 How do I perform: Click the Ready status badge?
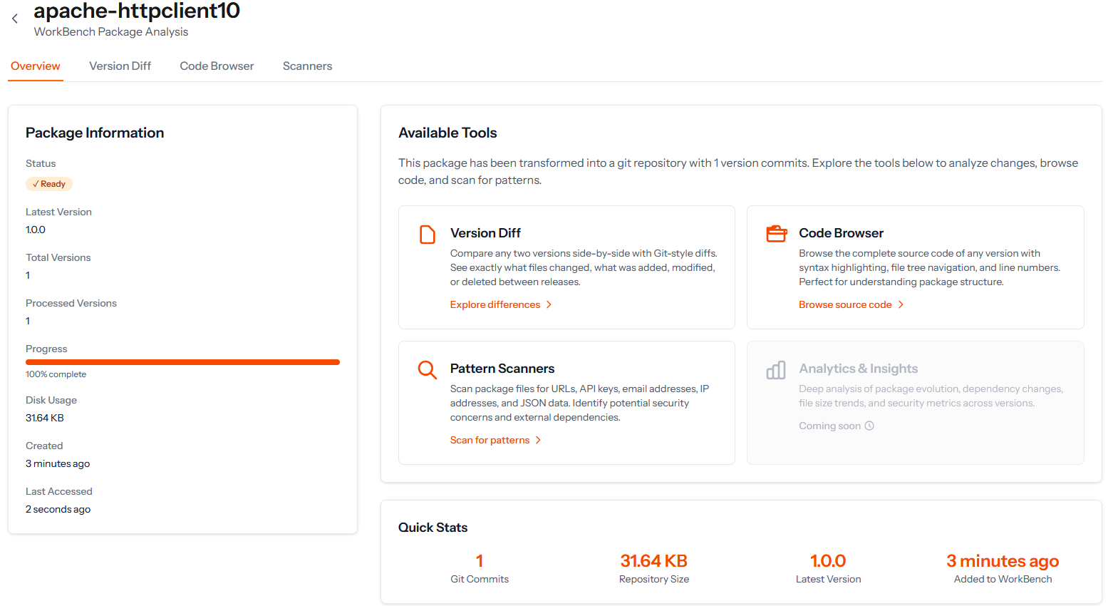pyautogui.click(x=49, y=184)
